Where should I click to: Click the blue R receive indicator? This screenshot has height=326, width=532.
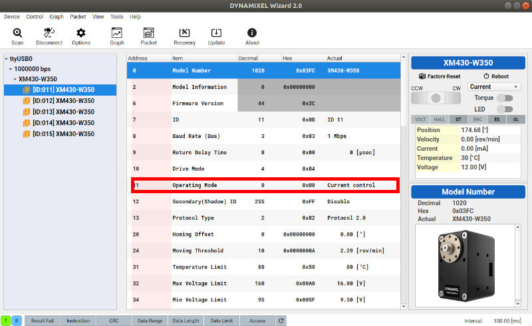(17, 321)
